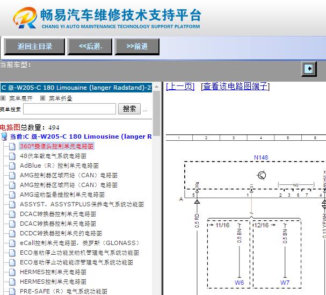Viewport: 326px width, 295px height.
Task: Go back with the <<后退 button
Action: tap(90, 47)
